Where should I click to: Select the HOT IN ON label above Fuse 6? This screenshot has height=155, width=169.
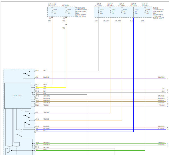pyautogui.click(x=65, y=5)
